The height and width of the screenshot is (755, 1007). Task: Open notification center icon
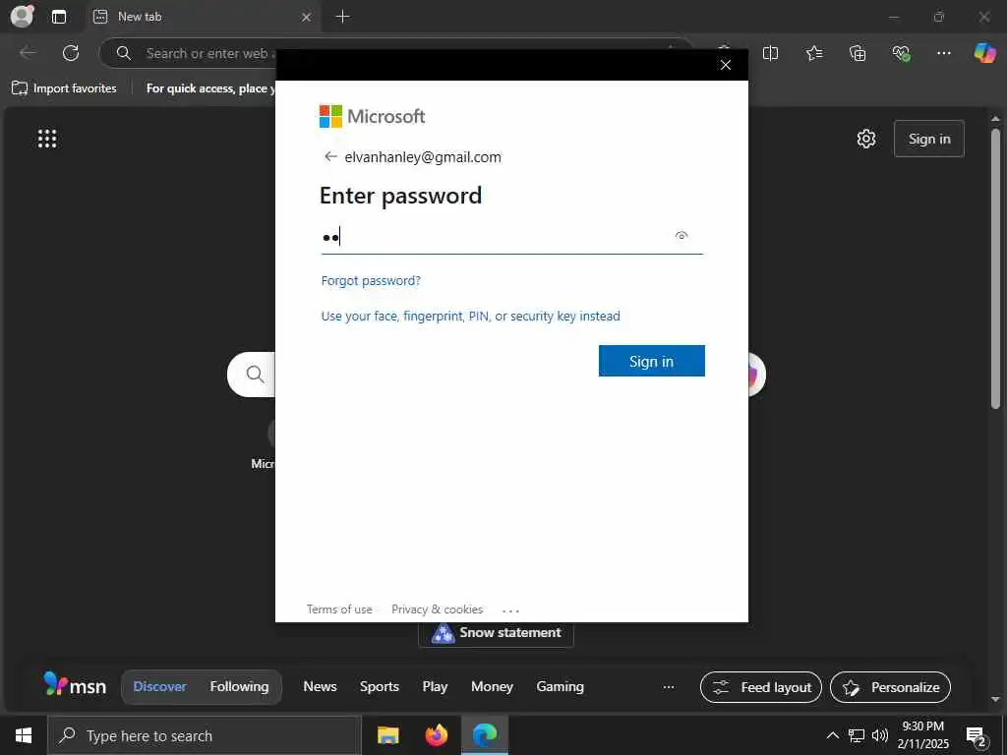coord(976,736)
